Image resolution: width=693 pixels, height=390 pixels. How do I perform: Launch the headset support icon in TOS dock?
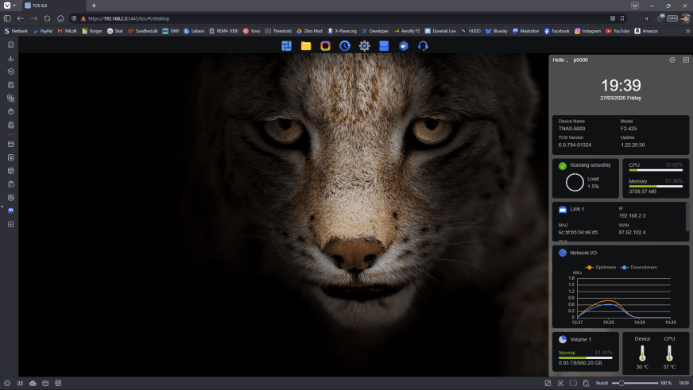coord(423,46)
